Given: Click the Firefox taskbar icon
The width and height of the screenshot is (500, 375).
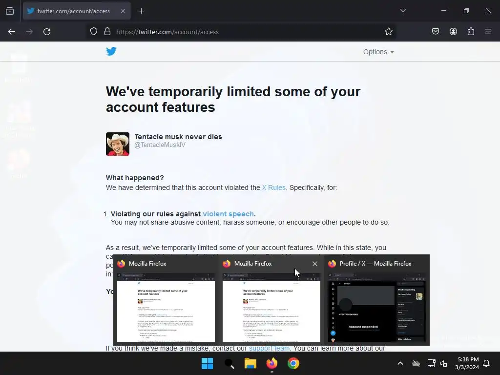Looking at the screenshot, I should click(271, 363).
